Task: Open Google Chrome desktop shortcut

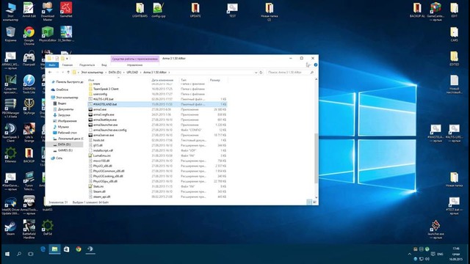Action: [29, 35]
